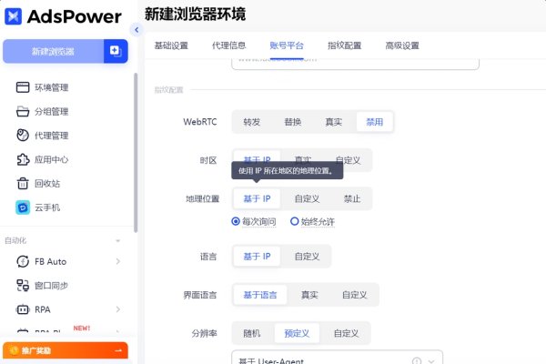Click the 推广奖励 banner
This screenshot has height=364, width=546.
[66, 350]
